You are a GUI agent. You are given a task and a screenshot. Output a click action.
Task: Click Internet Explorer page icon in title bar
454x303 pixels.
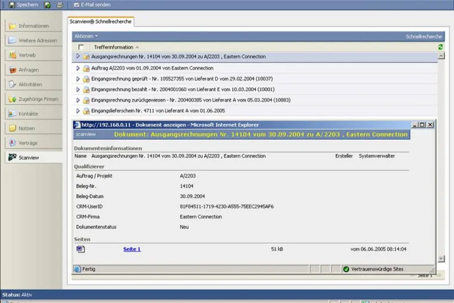pos(77,125)
